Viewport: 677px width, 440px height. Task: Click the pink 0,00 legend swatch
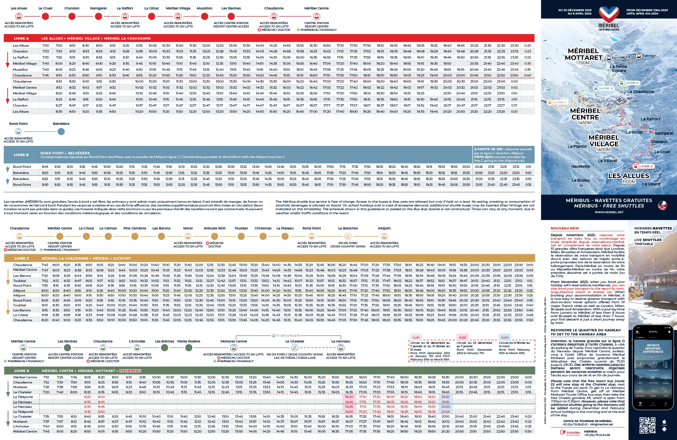(462, 337)
